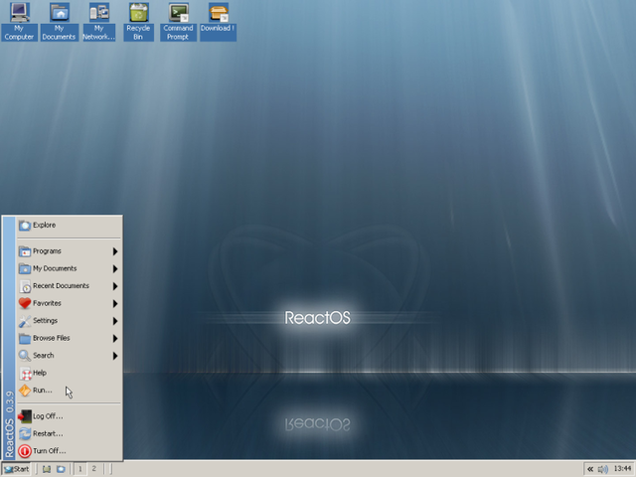Open Favorites via the red heart icon
Image resolution: width=636 pixels, height=477 pixels.
click(25, 303)
